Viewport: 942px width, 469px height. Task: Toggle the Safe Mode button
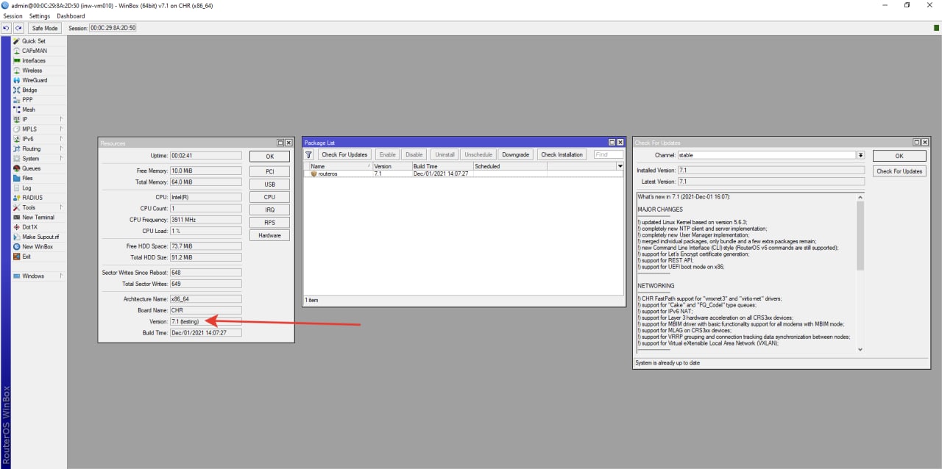pos(45,28)
